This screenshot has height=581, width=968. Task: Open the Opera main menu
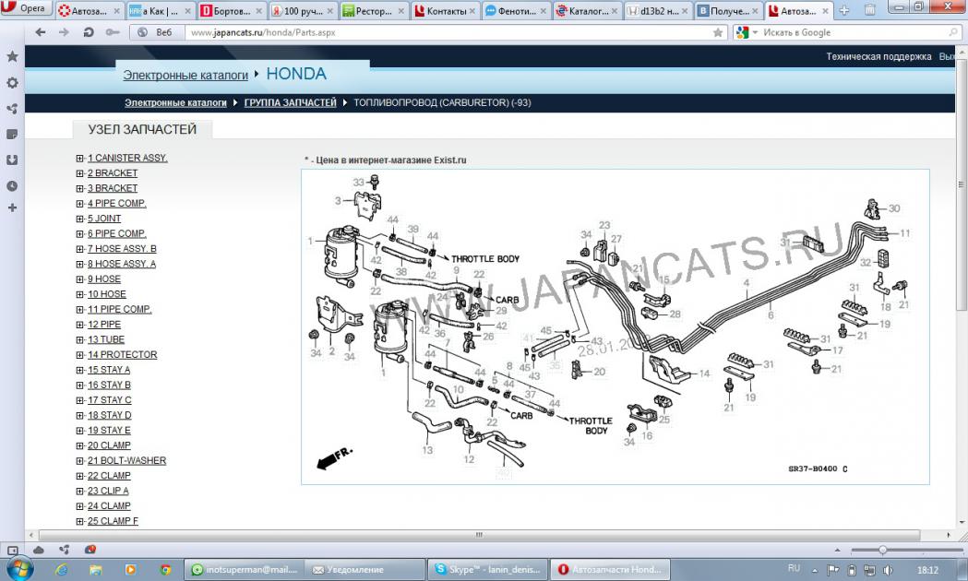26,8
